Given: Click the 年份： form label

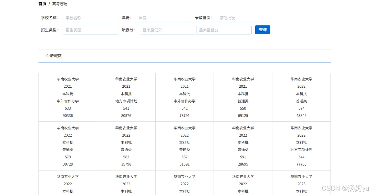Looking at the screenshot, I should coord(126,18).
